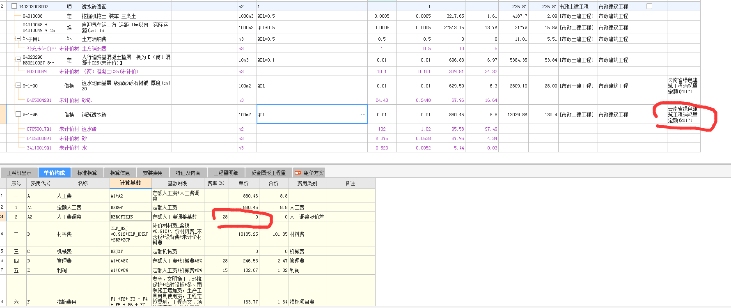Collapse the 9-1-90 quota node
Screen dimensions: 731x308
18,85
